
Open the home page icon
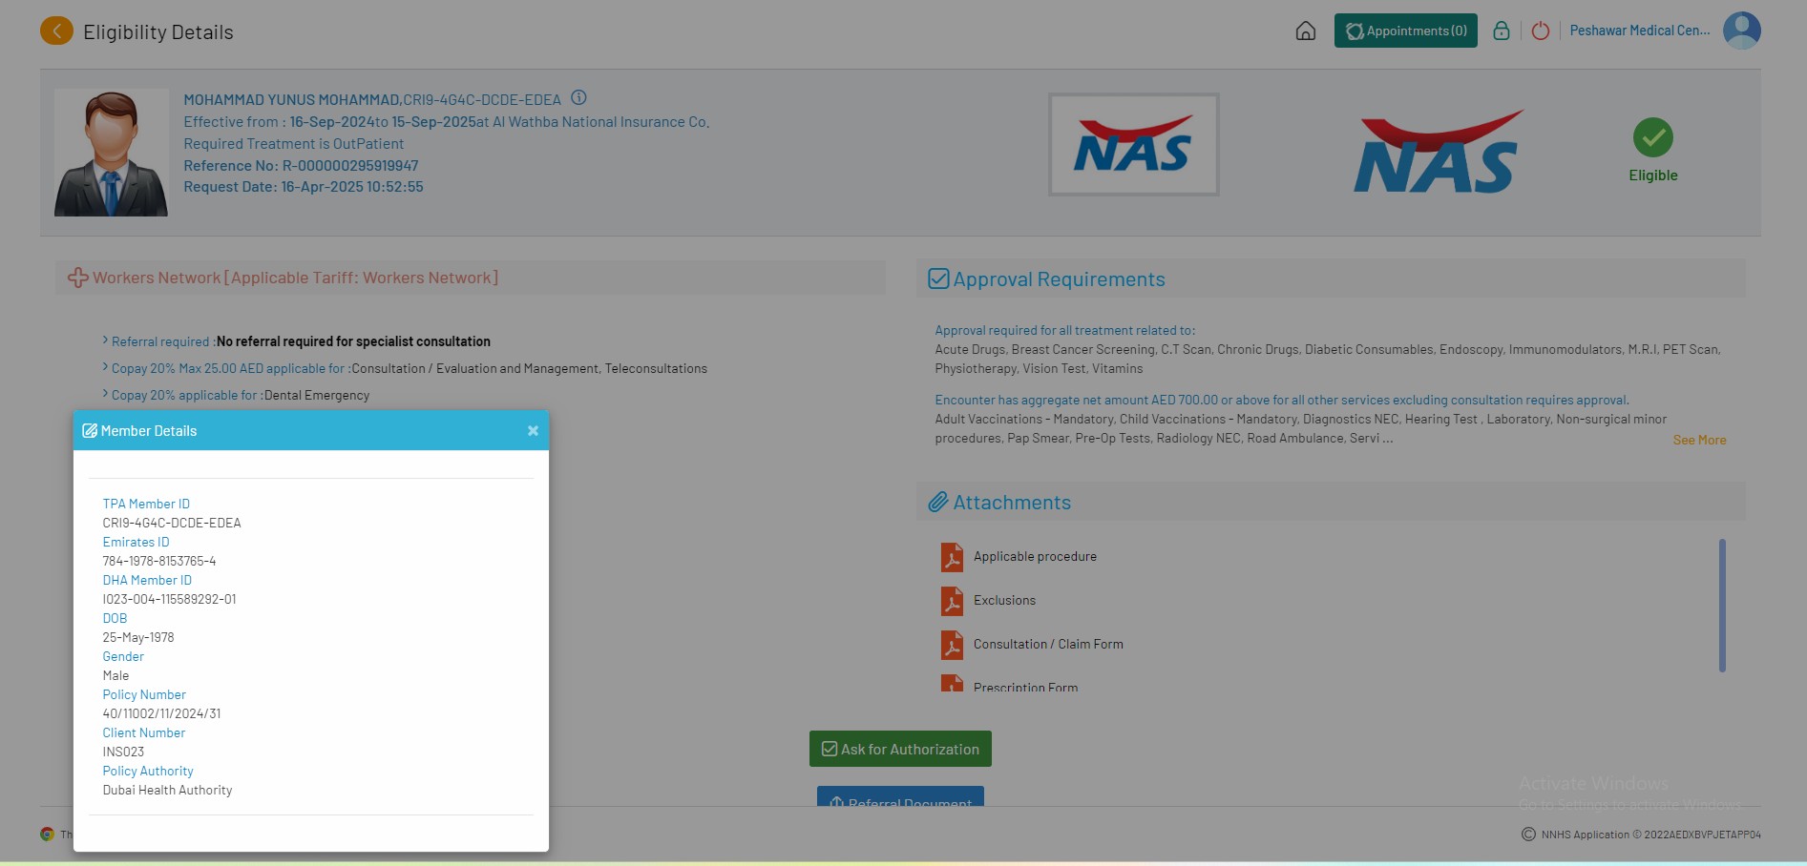1306,31
